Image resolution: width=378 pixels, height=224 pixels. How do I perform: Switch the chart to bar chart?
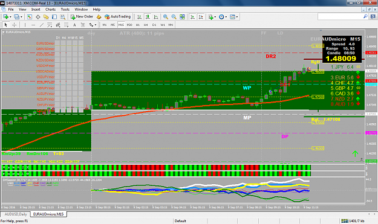pyautogui.click(x=139, y=17)
